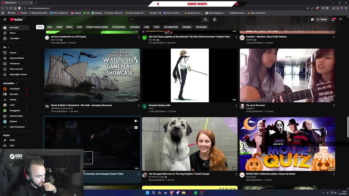The height and width of the screenshot is (196, 349).
Task: Start voice search with the microphone icon
Action: pyautogui.click(x=215, y=19)
